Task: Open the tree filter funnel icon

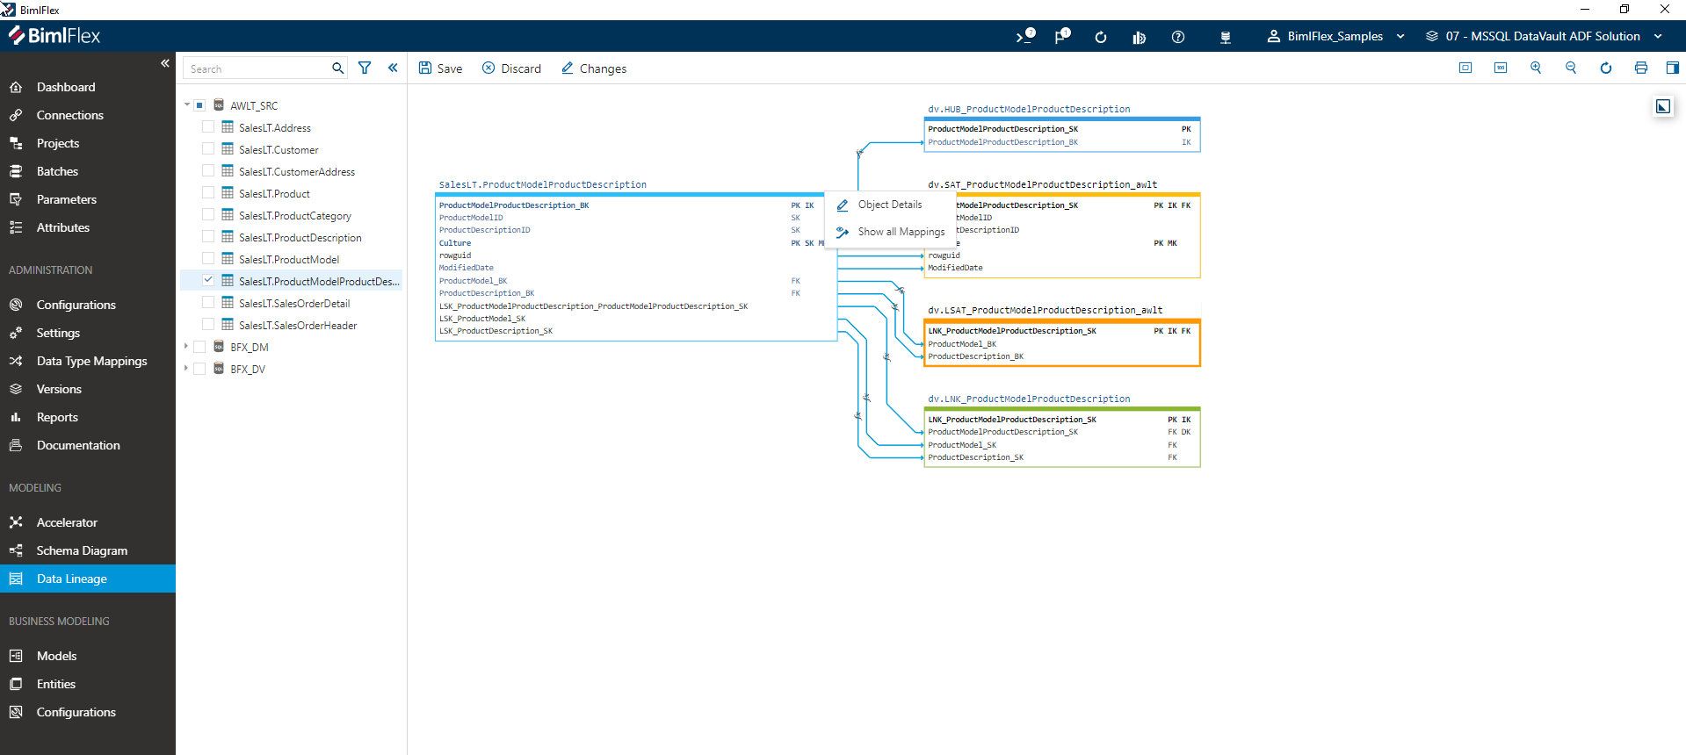Action: tap(365, 68)
